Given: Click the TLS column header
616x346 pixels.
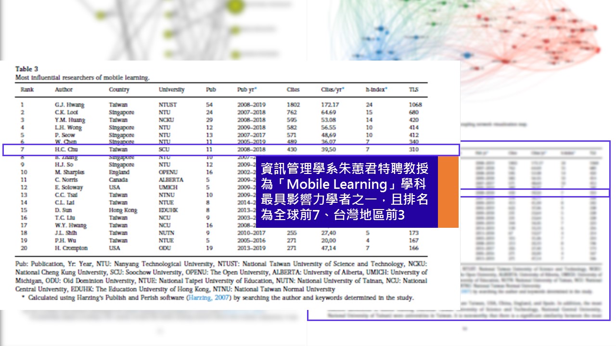Looking at the screenshot, I should [414, 90].
